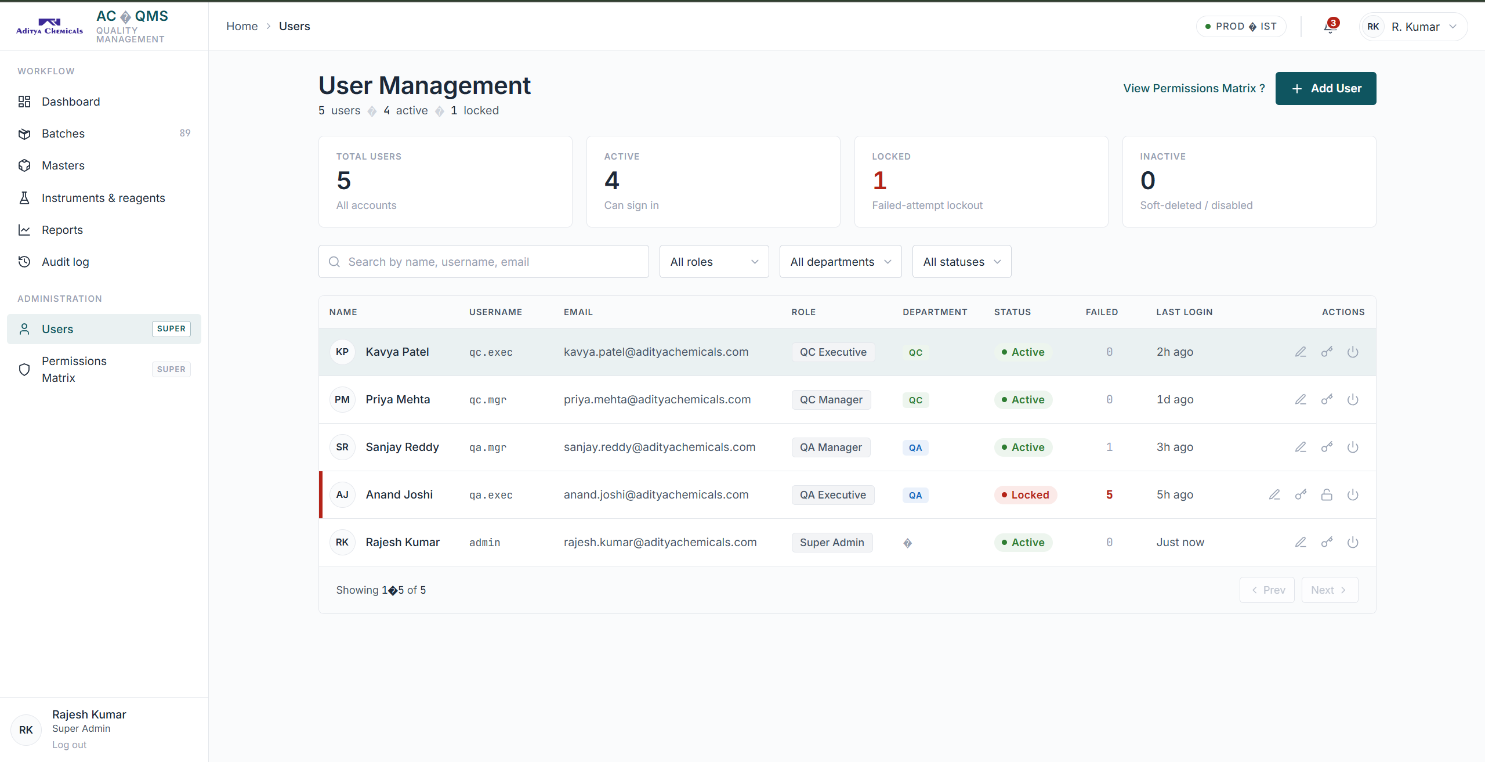The height and width of the screenshot is (762, 1485).
Task: Click Super Admin role badge
Action: pos(832,543)
